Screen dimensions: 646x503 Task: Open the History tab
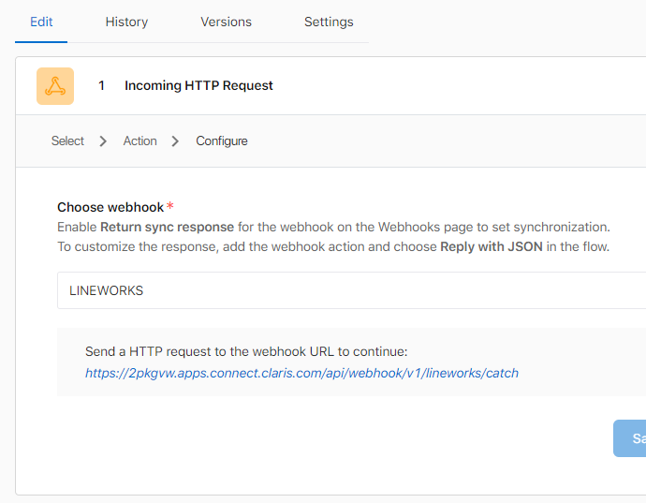[126, 22]
